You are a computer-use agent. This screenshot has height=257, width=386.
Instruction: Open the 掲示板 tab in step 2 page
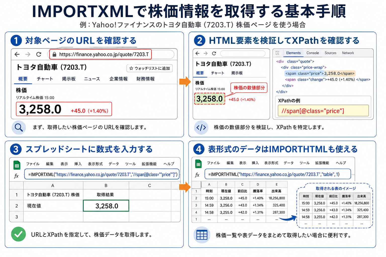tap(237, 73)
